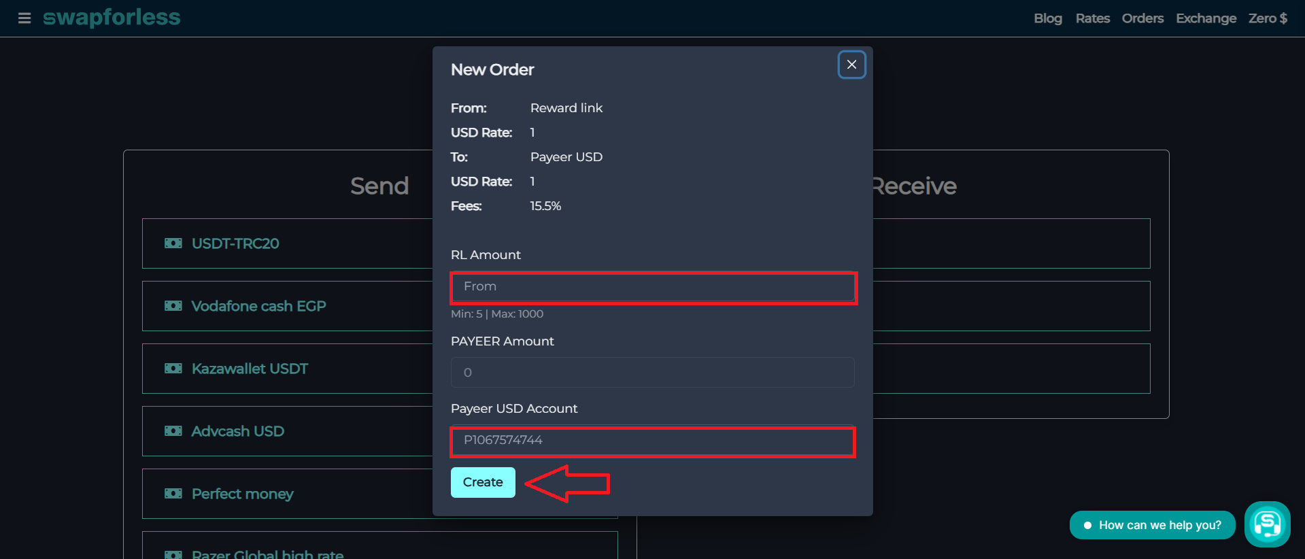
Task: Click the swapforless logo
Action: pyautogui.click(x=112, y=17)
